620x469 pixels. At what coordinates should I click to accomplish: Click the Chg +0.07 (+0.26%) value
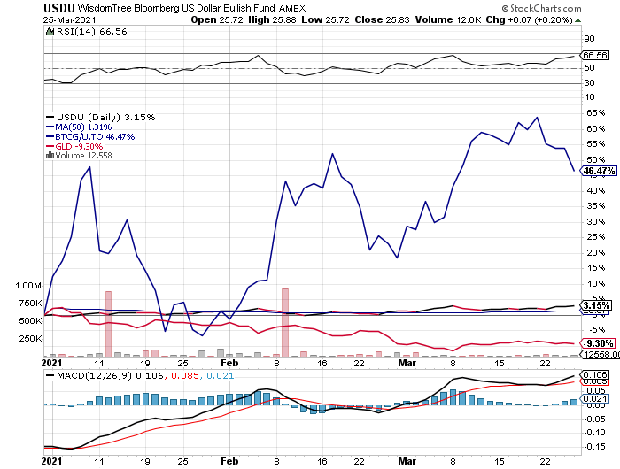[530, 19]
